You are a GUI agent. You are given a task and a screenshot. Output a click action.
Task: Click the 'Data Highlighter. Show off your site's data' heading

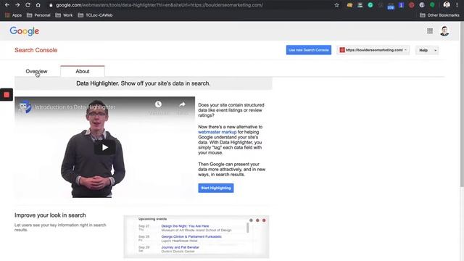144,83
